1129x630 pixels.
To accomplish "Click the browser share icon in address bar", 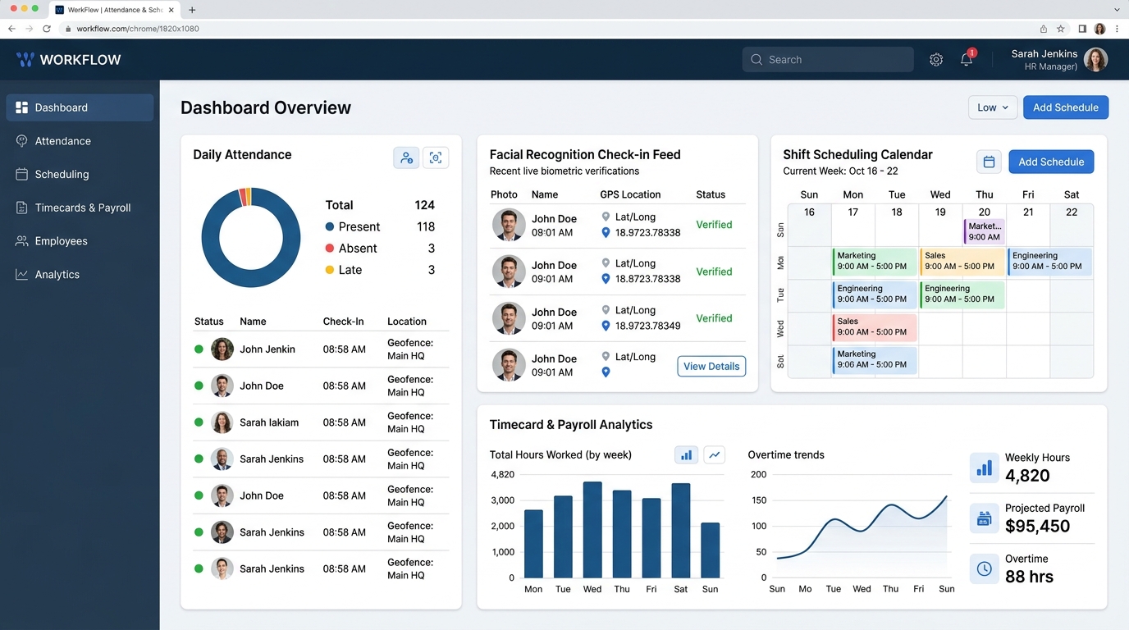I will coord(1044,29).
